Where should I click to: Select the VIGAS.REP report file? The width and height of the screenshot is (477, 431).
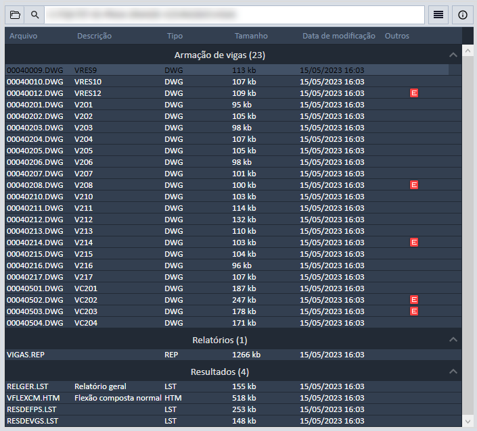[x=26, y=355]
